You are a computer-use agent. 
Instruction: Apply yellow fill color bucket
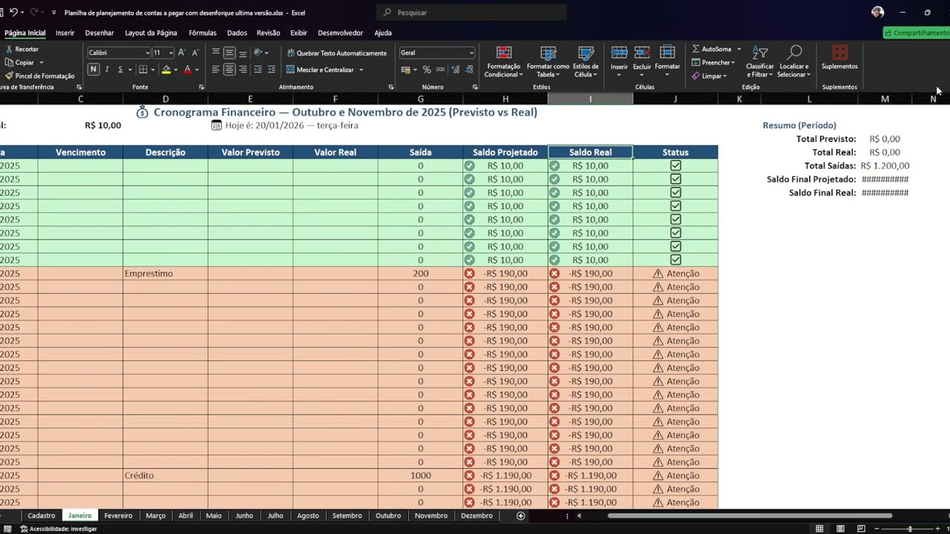[x=166, y=70]
